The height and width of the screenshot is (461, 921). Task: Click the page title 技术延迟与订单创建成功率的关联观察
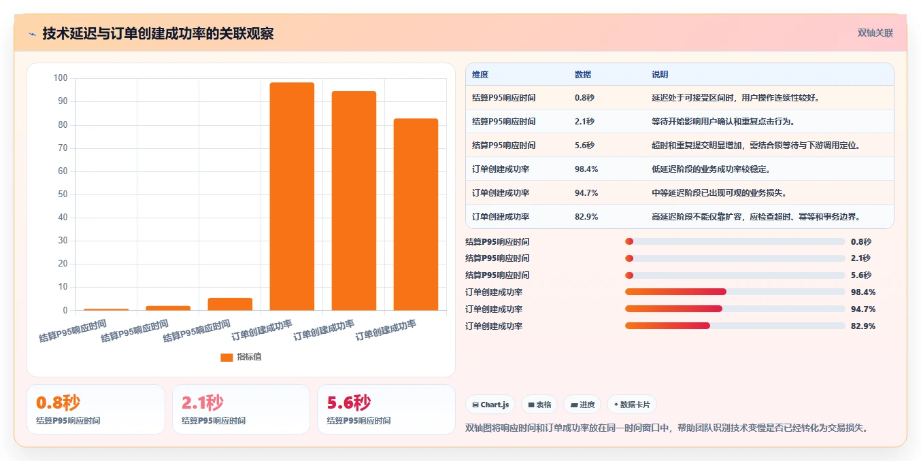coord(158,33)
